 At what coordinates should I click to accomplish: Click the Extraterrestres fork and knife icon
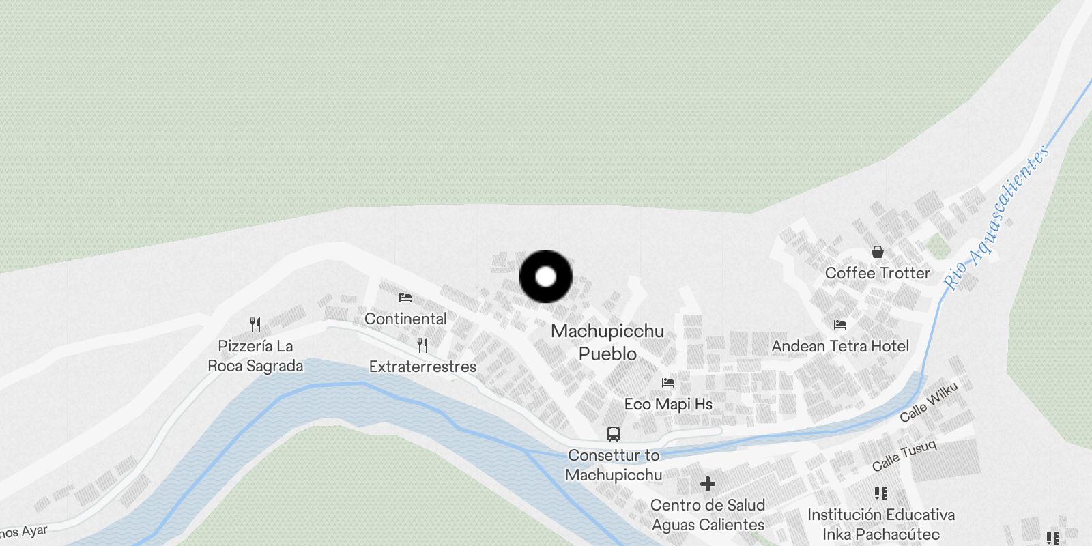[x=422, y=345]
